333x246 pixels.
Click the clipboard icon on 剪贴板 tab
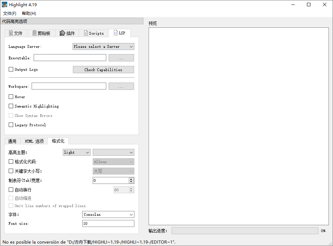coord(34,33)
